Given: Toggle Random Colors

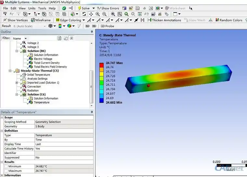Looking at the screenshot, I should coord(229,20).
